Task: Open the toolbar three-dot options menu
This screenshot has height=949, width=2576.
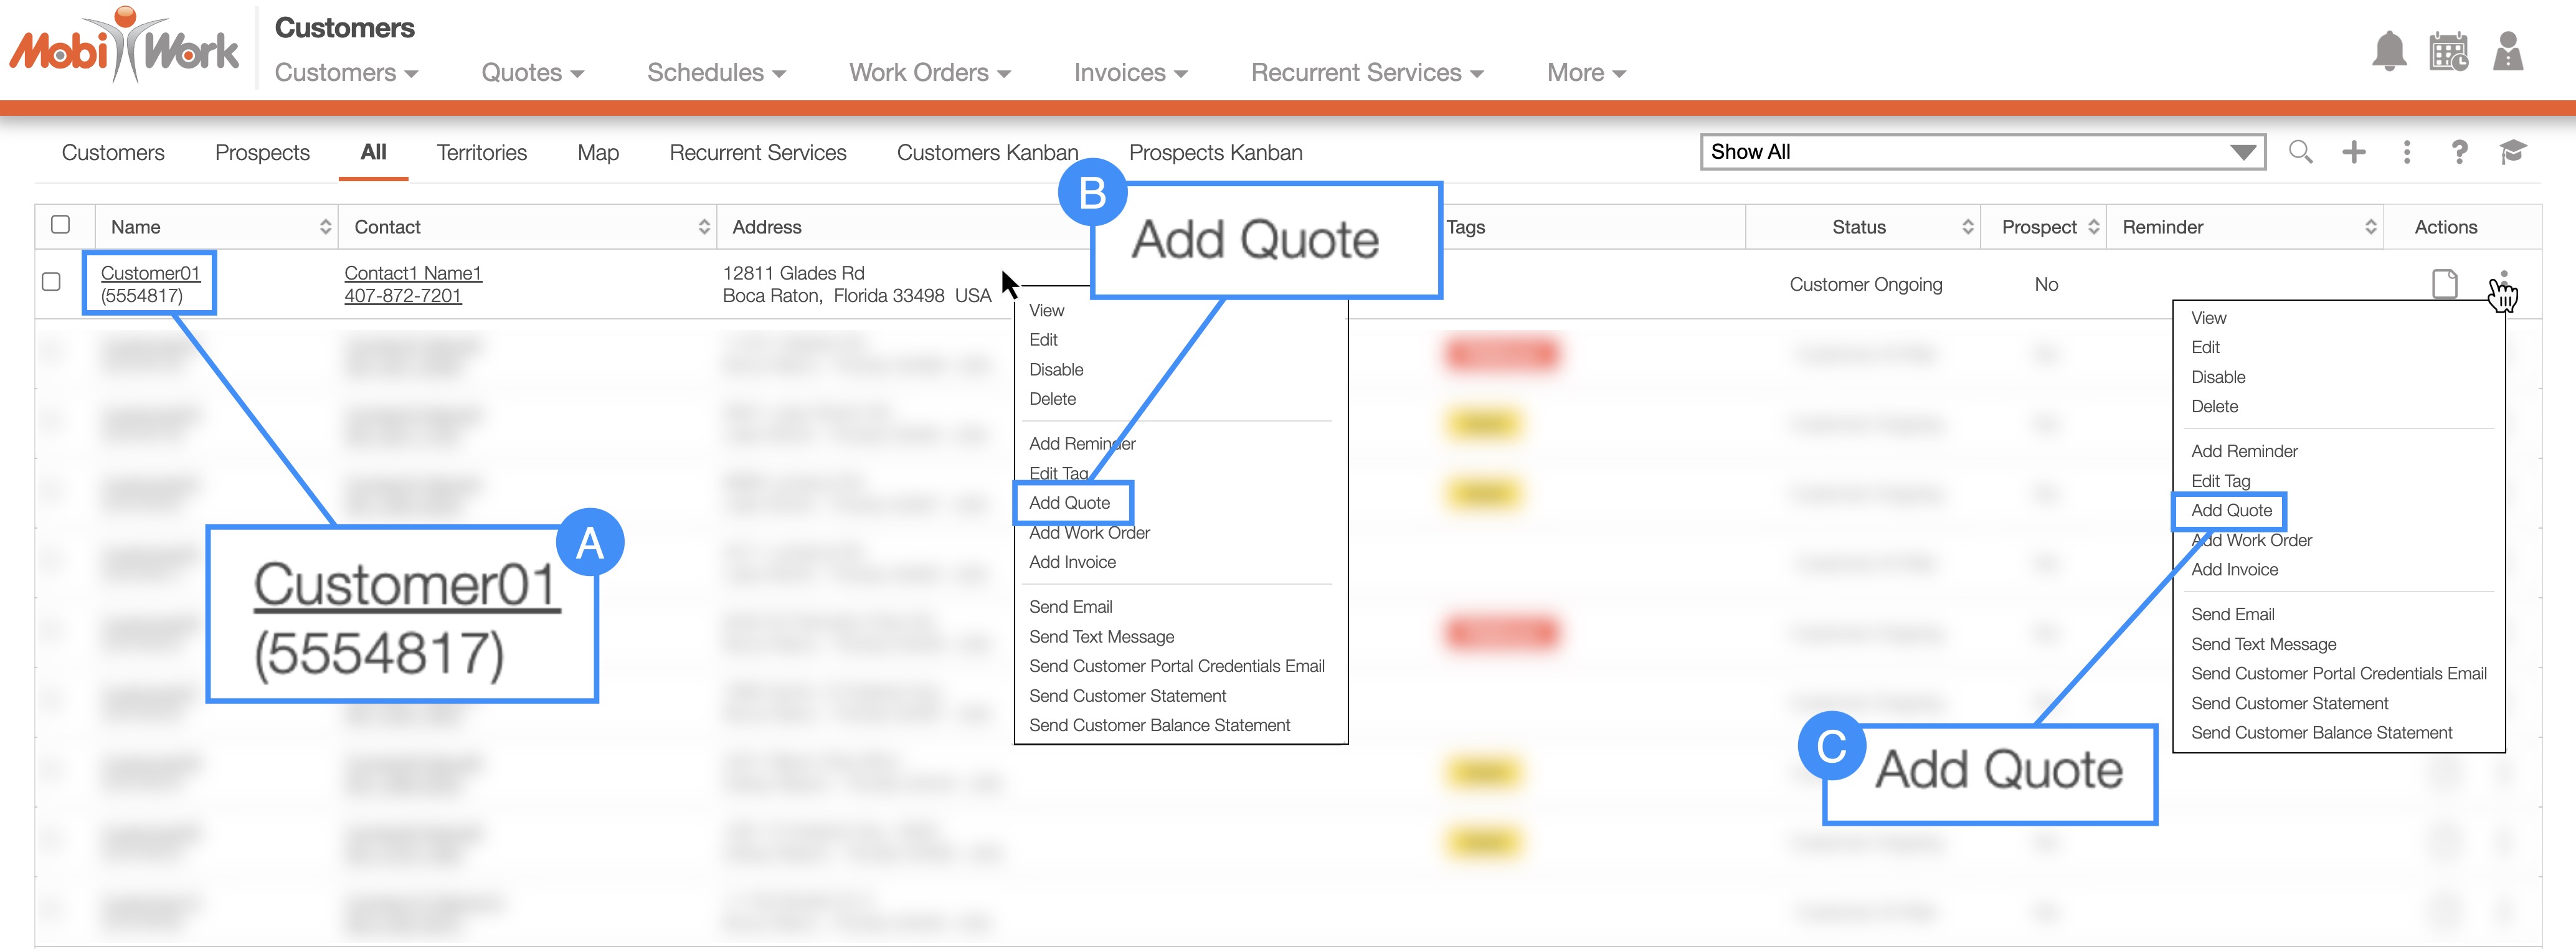Action: point(2406,152)
